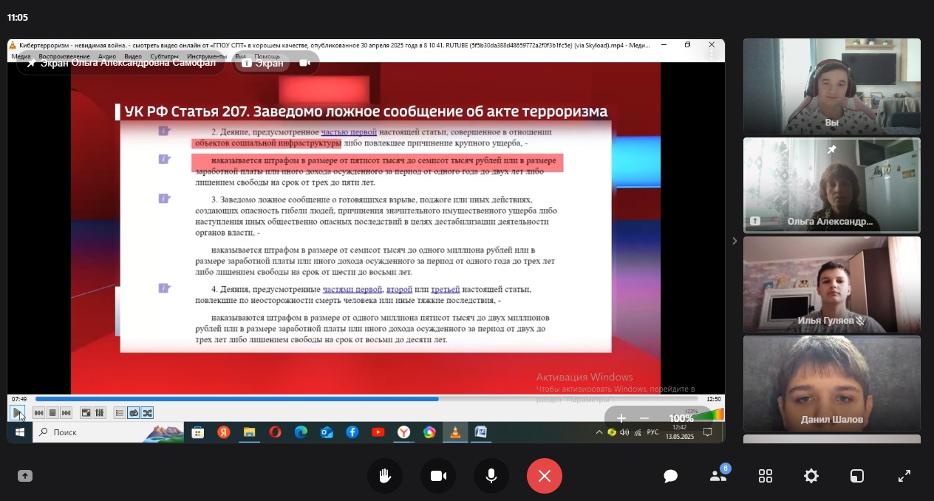Screen dimensions: 934x501
Task: Select the Экран screen-share pill
Action: 263,63
